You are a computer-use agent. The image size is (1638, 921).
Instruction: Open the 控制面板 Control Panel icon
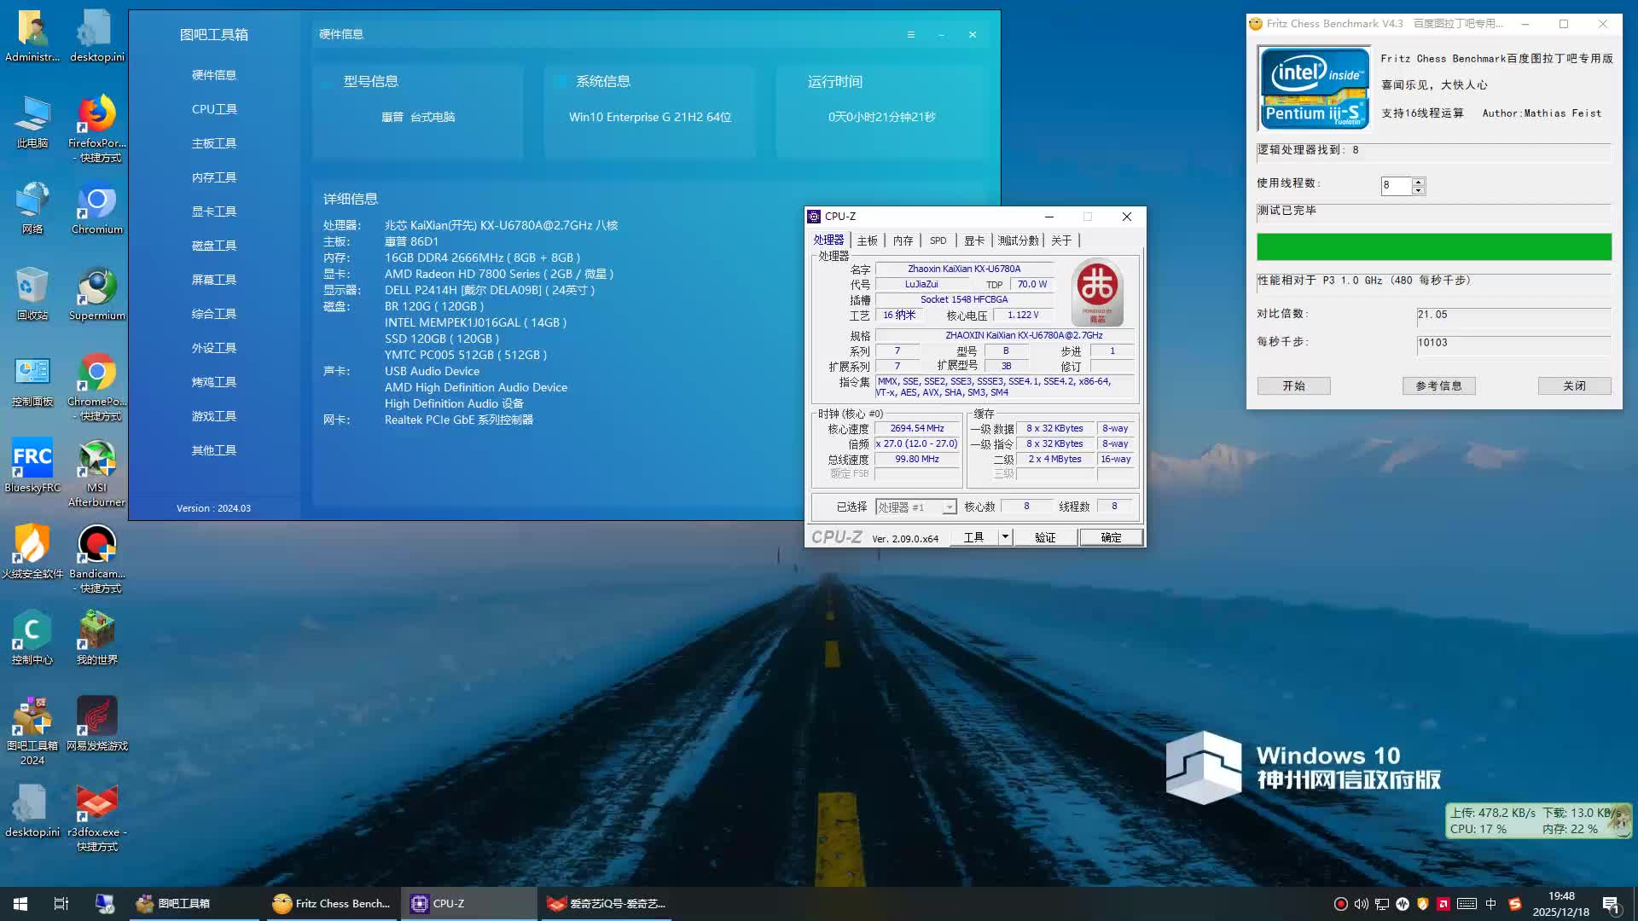[32, 380]
